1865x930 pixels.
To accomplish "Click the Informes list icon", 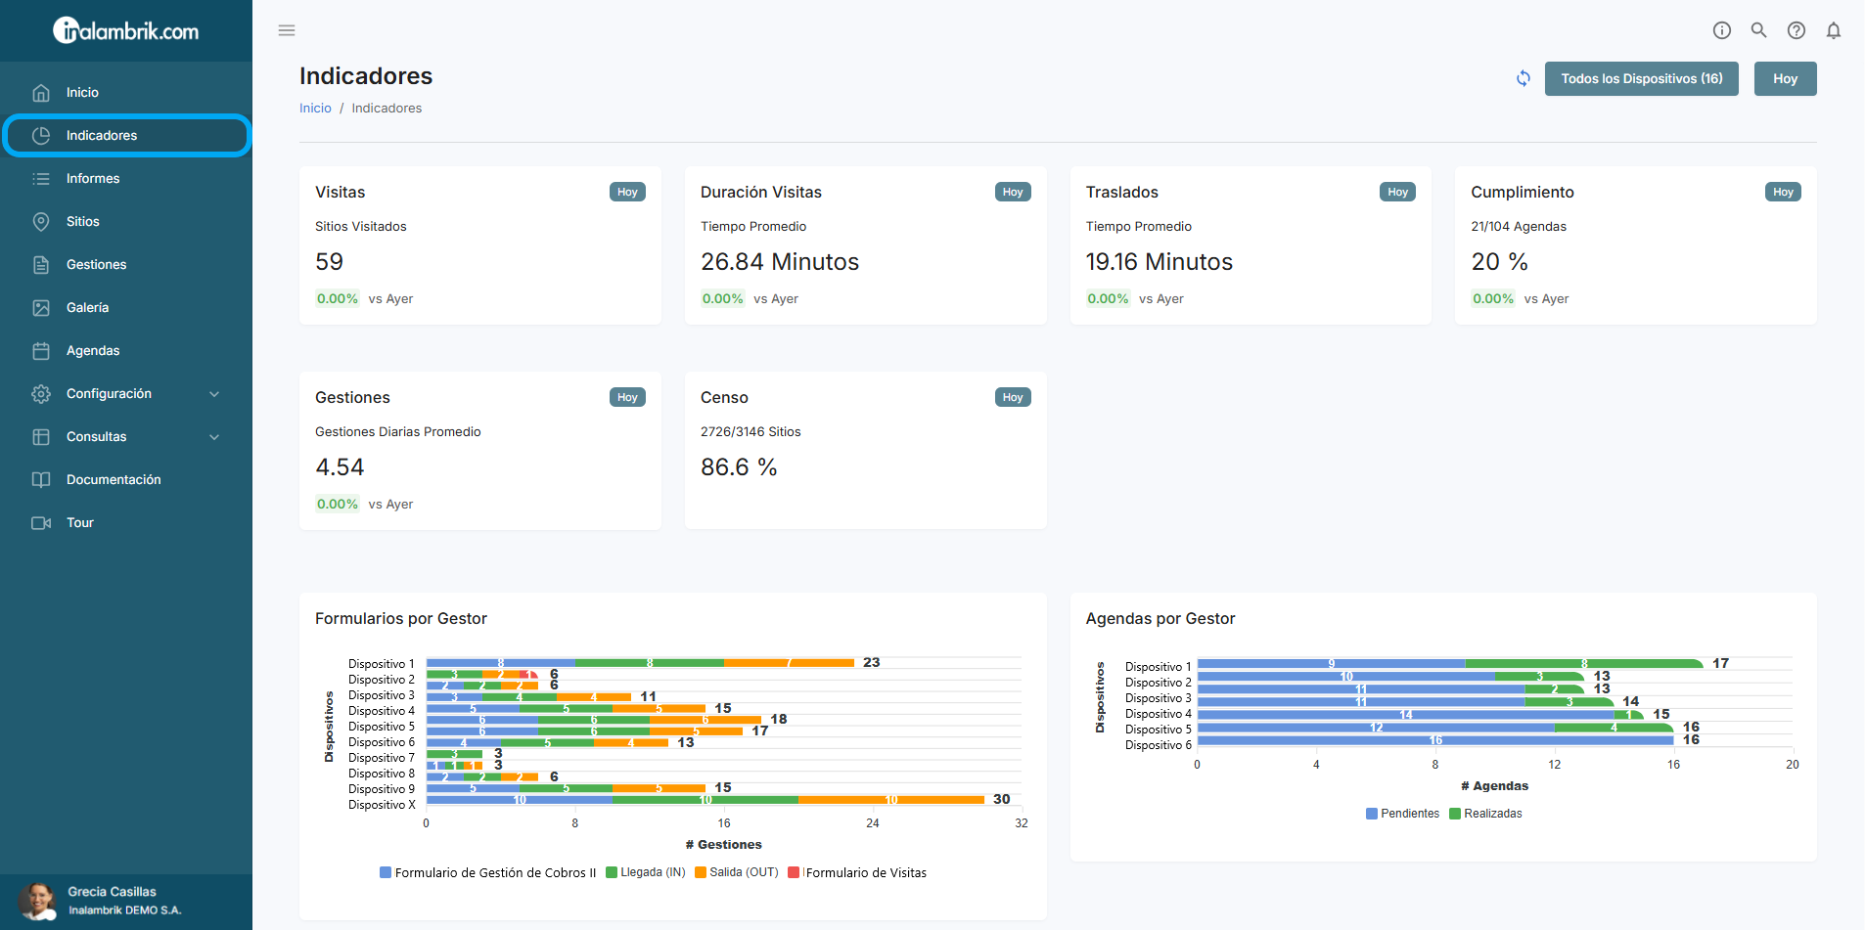I will click(x=41, y=178).
